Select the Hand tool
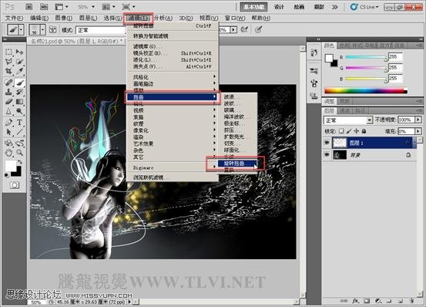The image size is (426, 307). coord(8,153)
